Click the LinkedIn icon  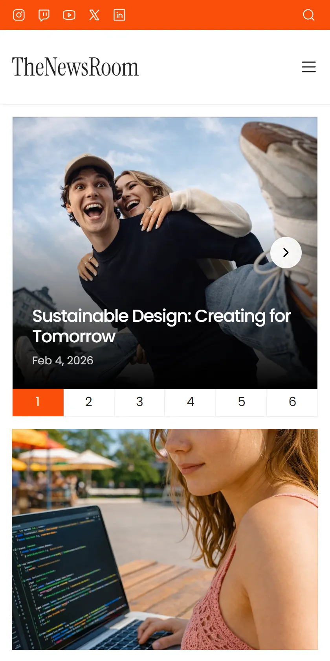point(119,15)
